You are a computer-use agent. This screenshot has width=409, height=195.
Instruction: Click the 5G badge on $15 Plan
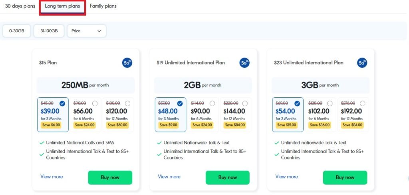tap(127, 63)
